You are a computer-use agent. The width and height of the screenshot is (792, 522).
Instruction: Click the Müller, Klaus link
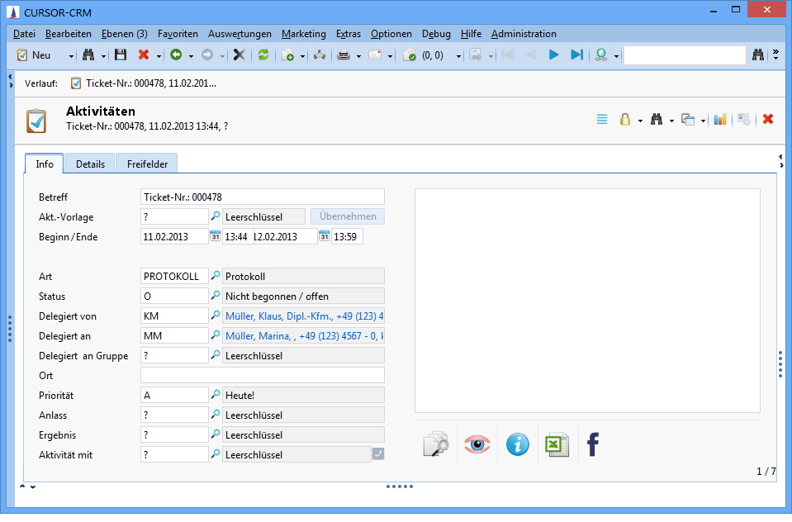click(303, 316)
